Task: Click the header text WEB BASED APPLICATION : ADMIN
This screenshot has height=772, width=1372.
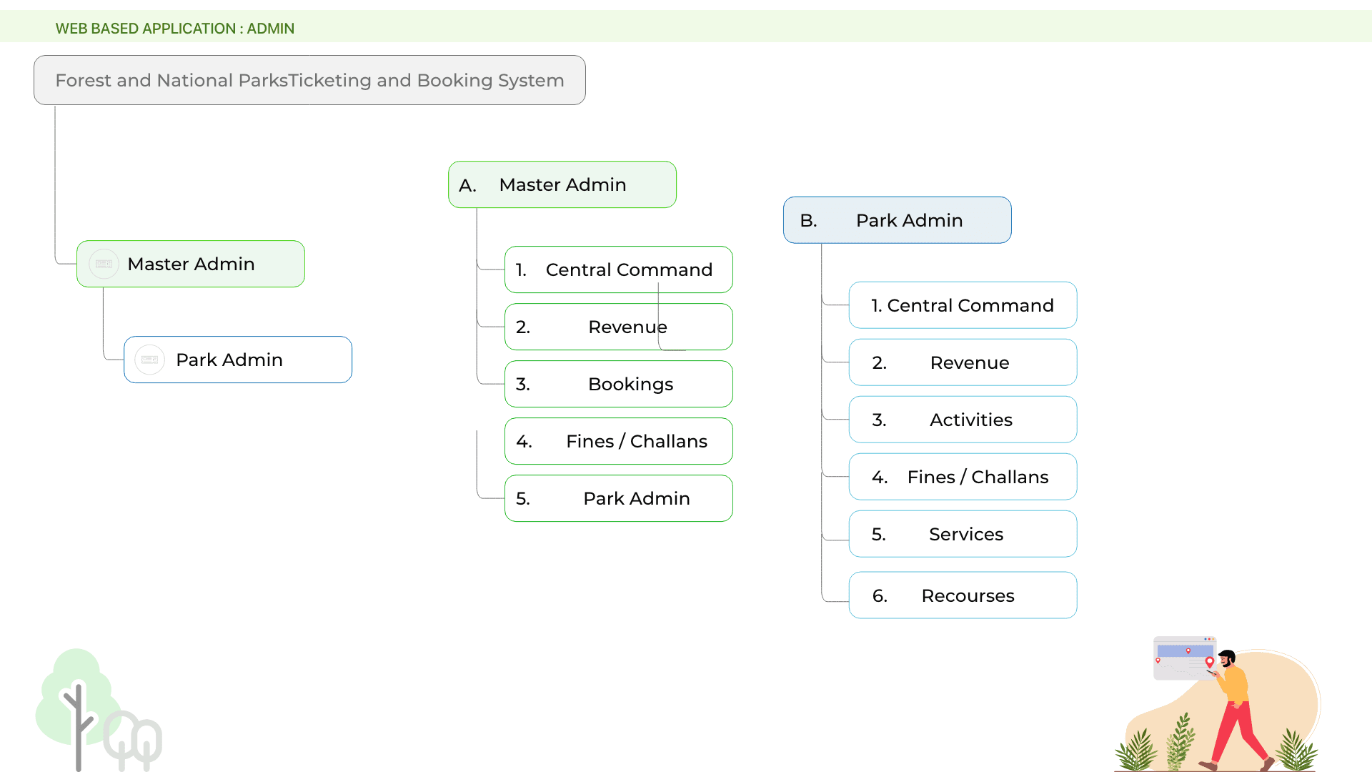Action: tap(175, 29)
